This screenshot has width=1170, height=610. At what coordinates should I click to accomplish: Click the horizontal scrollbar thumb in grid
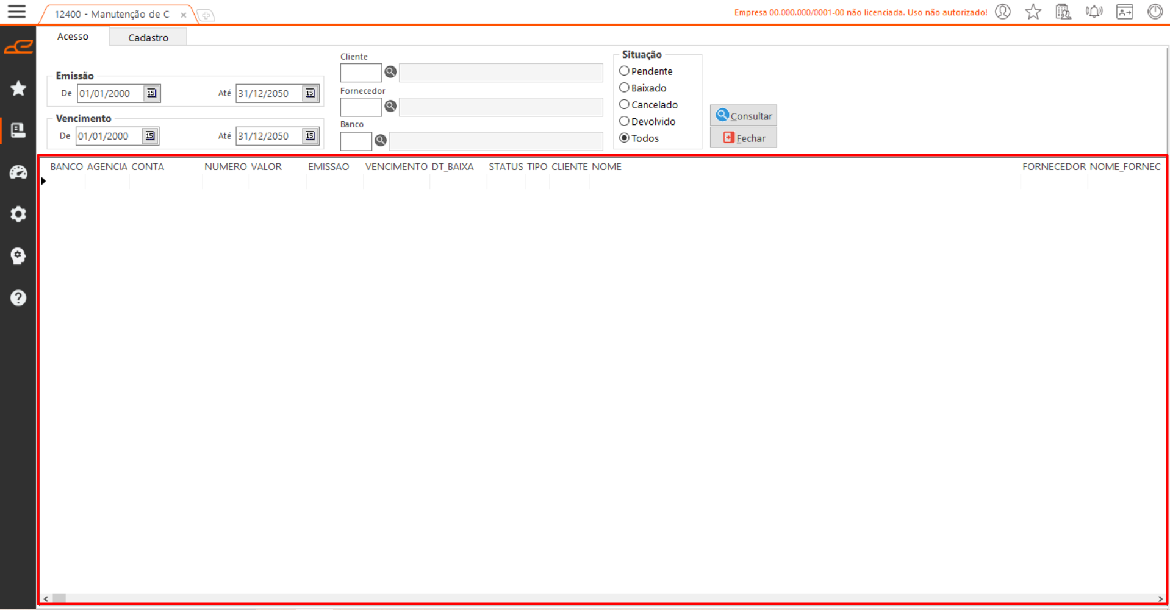[x=59, y=598]
